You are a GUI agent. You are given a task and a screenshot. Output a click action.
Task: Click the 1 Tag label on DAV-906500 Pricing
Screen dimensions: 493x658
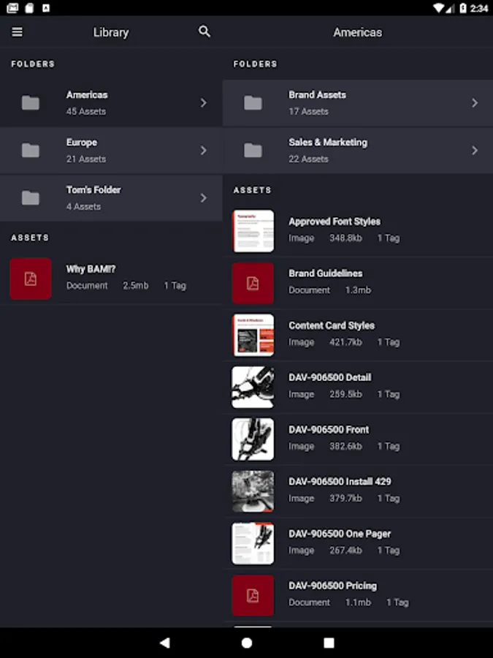click(397, 602)
